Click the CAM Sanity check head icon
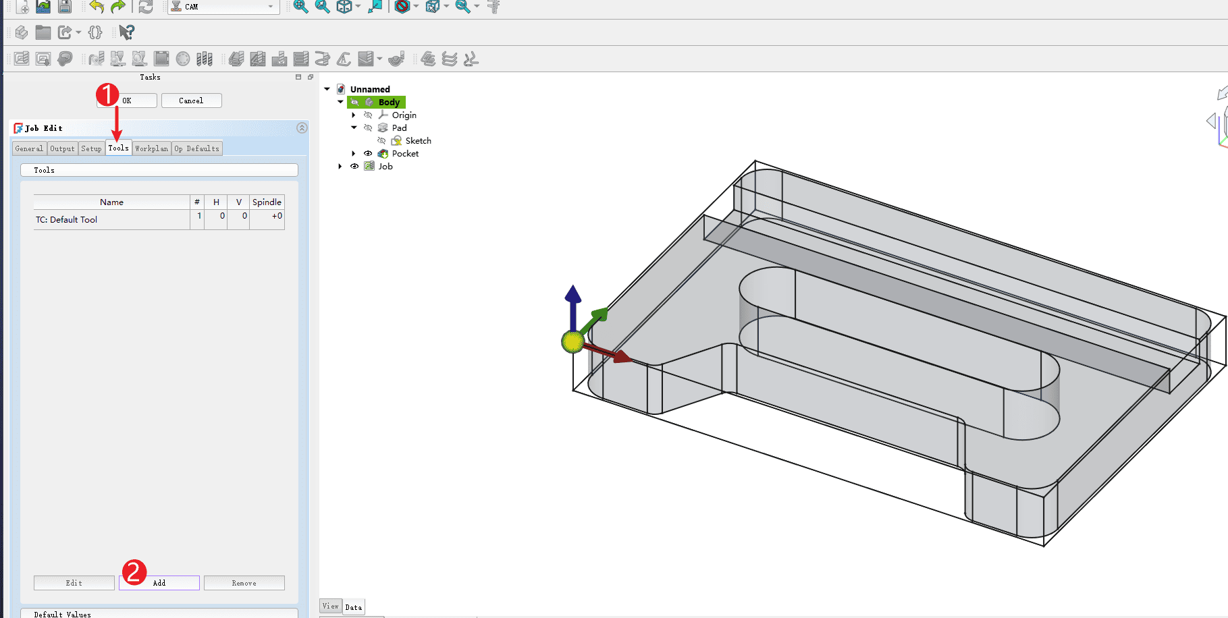1228x618 pixels. pyautogui.click(x=65, y=59)
